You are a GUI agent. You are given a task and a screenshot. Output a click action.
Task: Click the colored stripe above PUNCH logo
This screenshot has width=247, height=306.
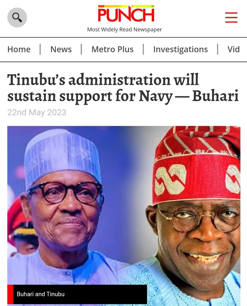pos(126,6)
